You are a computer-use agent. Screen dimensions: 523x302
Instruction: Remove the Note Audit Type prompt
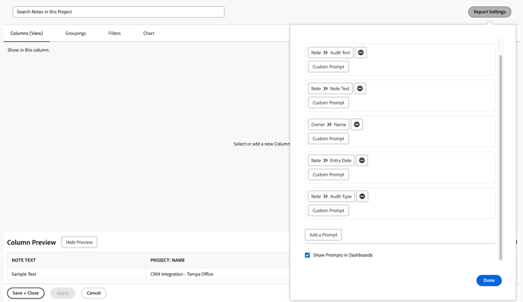click(x=362, y=196)
